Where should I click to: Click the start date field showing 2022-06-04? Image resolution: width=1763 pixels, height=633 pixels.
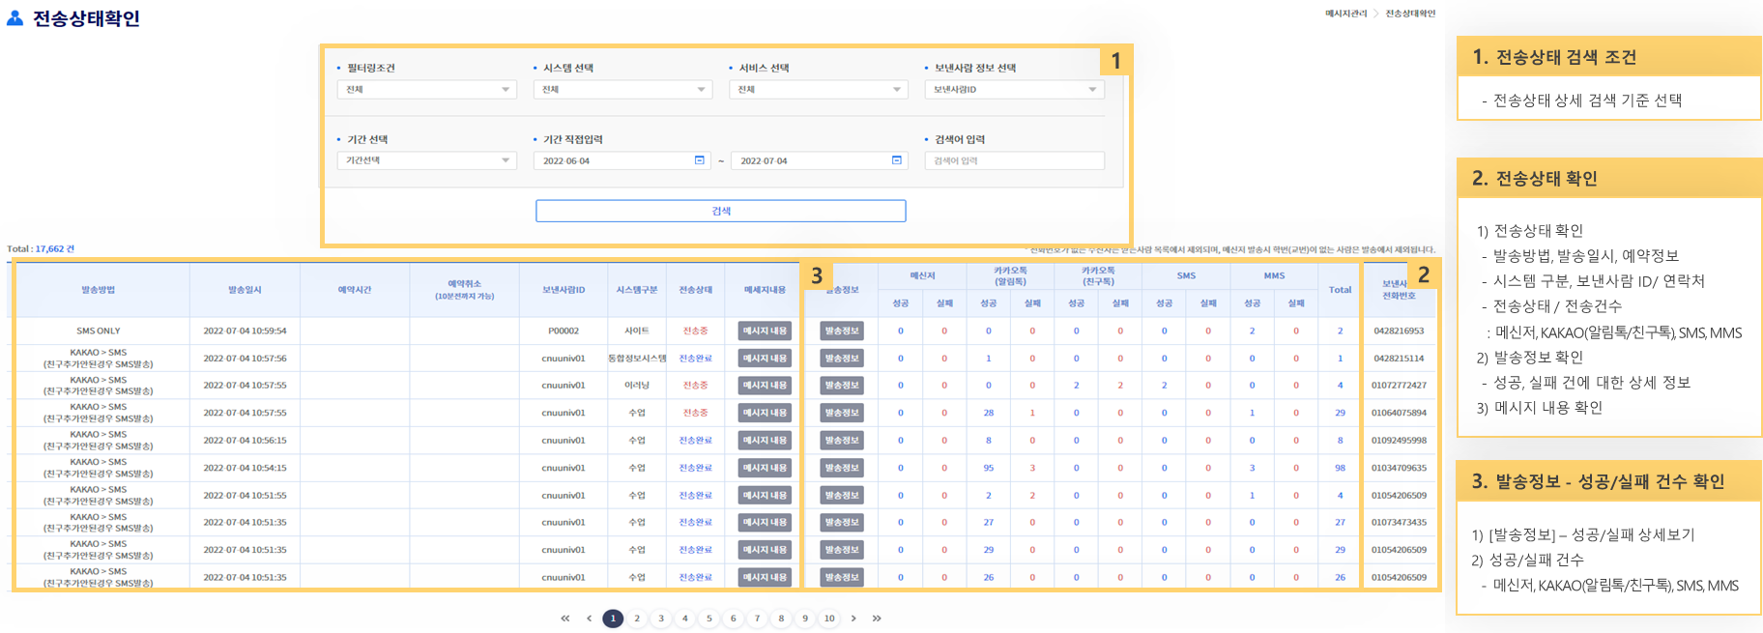click(622, 160)
